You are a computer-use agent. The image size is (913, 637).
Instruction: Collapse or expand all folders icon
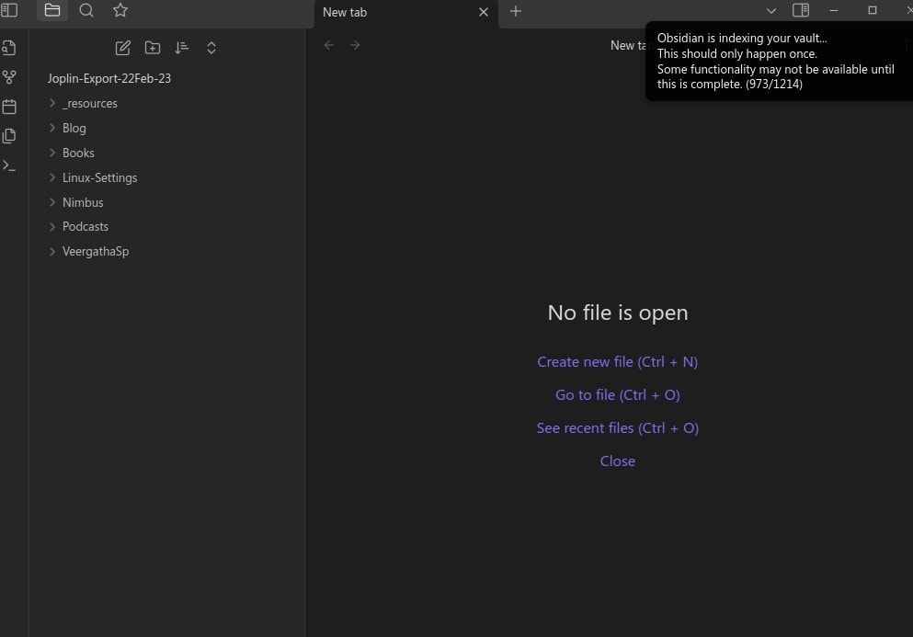click(x=211, y=48)
